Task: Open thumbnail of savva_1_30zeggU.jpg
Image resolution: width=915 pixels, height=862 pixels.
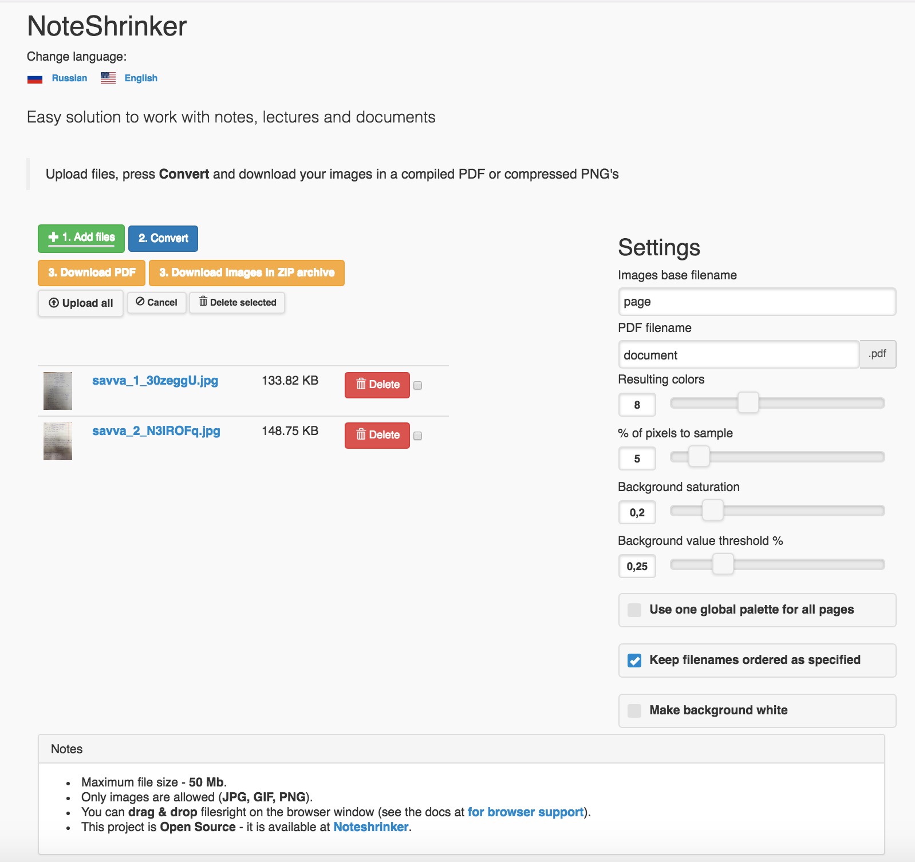Action: [58, 391]
